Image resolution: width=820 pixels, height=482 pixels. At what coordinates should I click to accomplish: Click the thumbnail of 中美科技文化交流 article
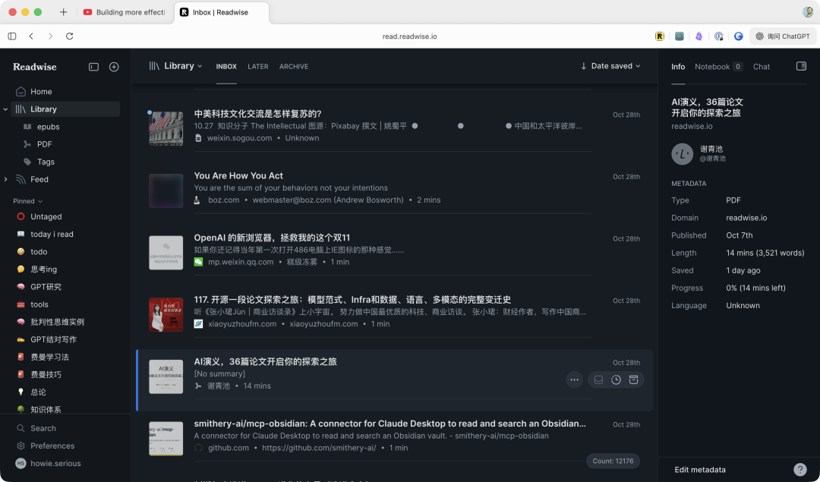click(166, 128)
